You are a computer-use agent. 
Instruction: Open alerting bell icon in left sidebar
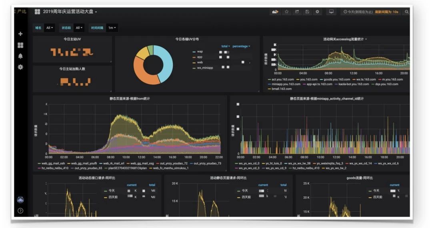click(20, 56)
